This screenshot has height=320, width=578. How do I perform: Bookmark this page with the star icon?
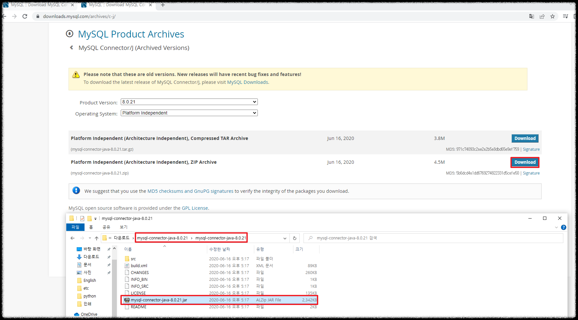(x=553, y=16)
